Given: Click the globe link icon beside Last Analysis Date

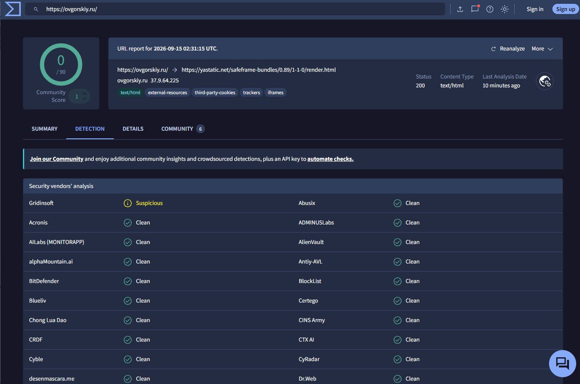Looking at the screenshot, I should tap(545, 81).
